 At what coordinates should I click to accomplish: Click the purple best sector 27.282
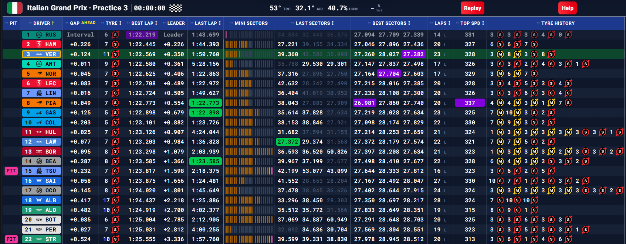coord(413,54)
